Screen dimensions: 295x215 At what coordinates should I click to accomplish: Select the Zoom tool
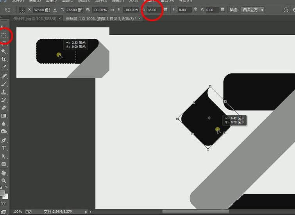(x=4, y=181)
